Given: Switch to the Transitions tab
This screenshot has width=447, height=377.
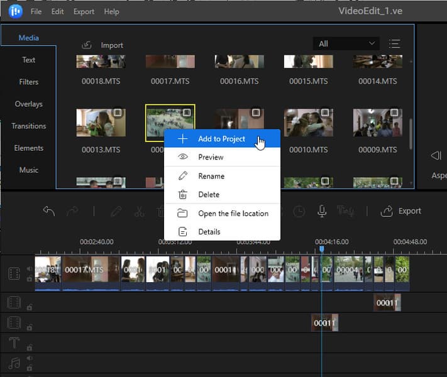Looking at the screenshot, I should point(28,126).
